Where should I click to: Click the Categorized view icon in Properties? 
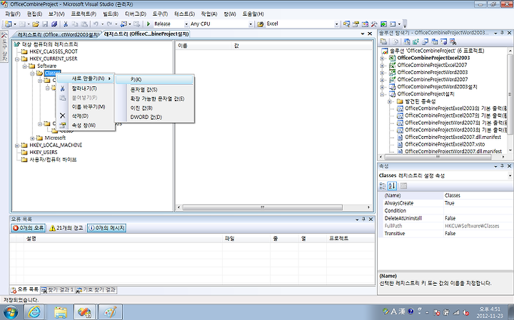383,186
